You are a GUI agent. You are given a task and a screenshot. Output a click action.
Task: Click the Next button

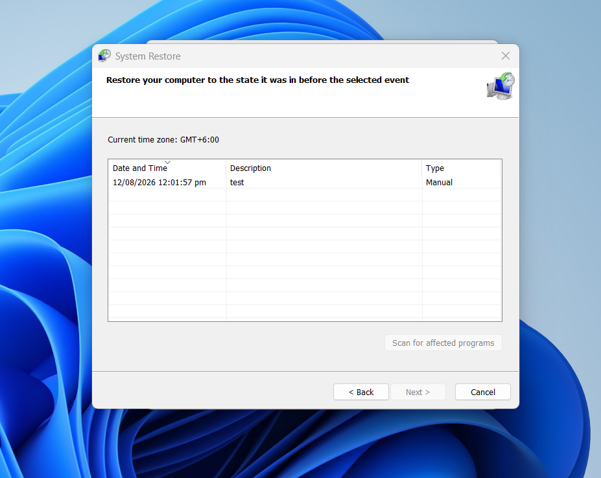coord(418,392)
